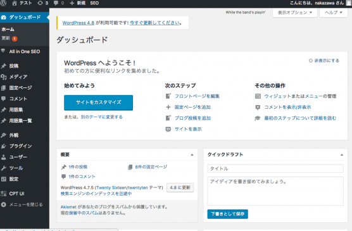Image resolution: width=352 pixels, height=231 pixels.
Task: Open the プラグイン menu label in sidebar
Action: coord(20,146)
